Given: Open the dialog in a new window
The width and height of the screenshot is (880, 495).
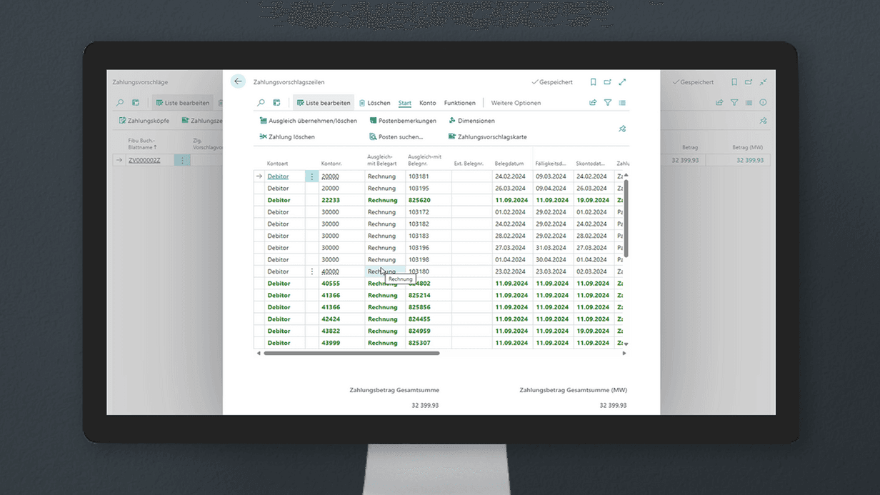Looking at the screenshot, I should point(607,82).
